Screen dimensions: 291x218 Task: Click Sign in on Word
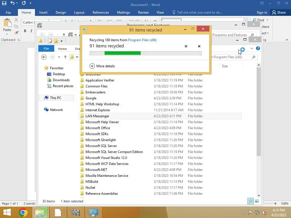click(262, 12)
